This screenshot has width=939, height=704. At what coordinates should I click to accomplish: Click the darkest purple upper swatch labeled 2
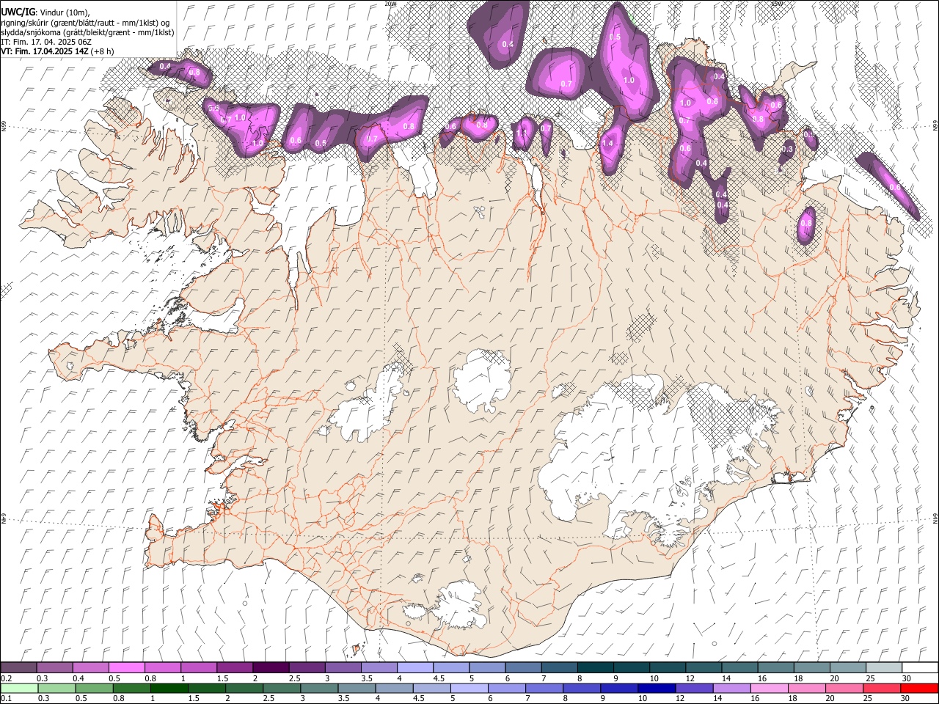click(270, 667)
